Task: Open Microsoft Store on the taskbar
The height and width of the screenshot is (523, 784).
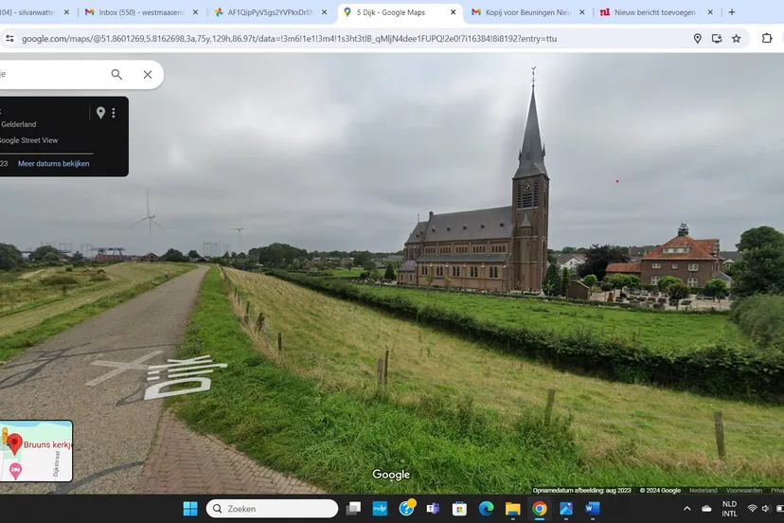Action: tap(459, 509)
